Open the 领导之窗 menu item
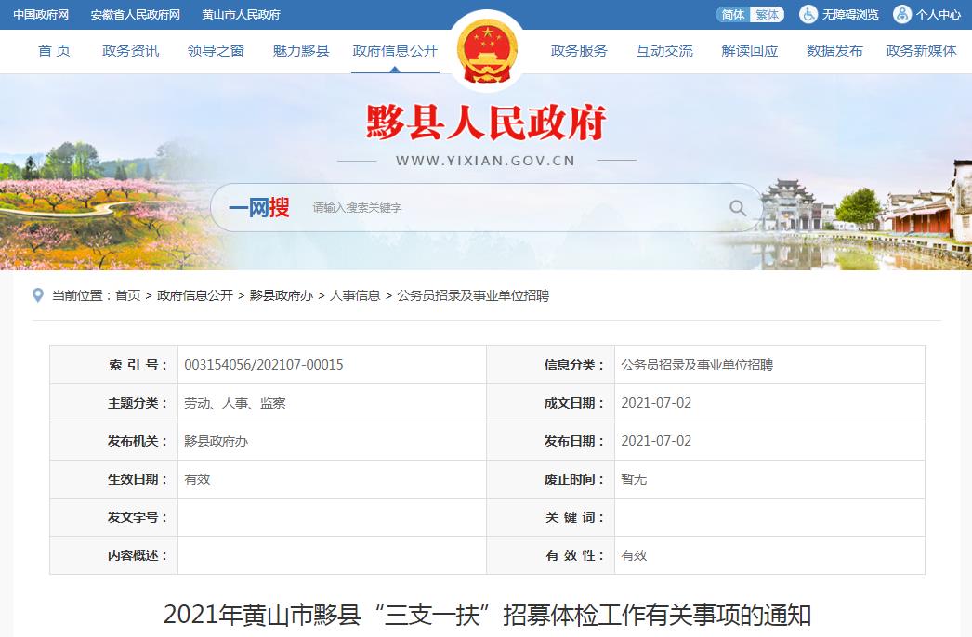 216,51
